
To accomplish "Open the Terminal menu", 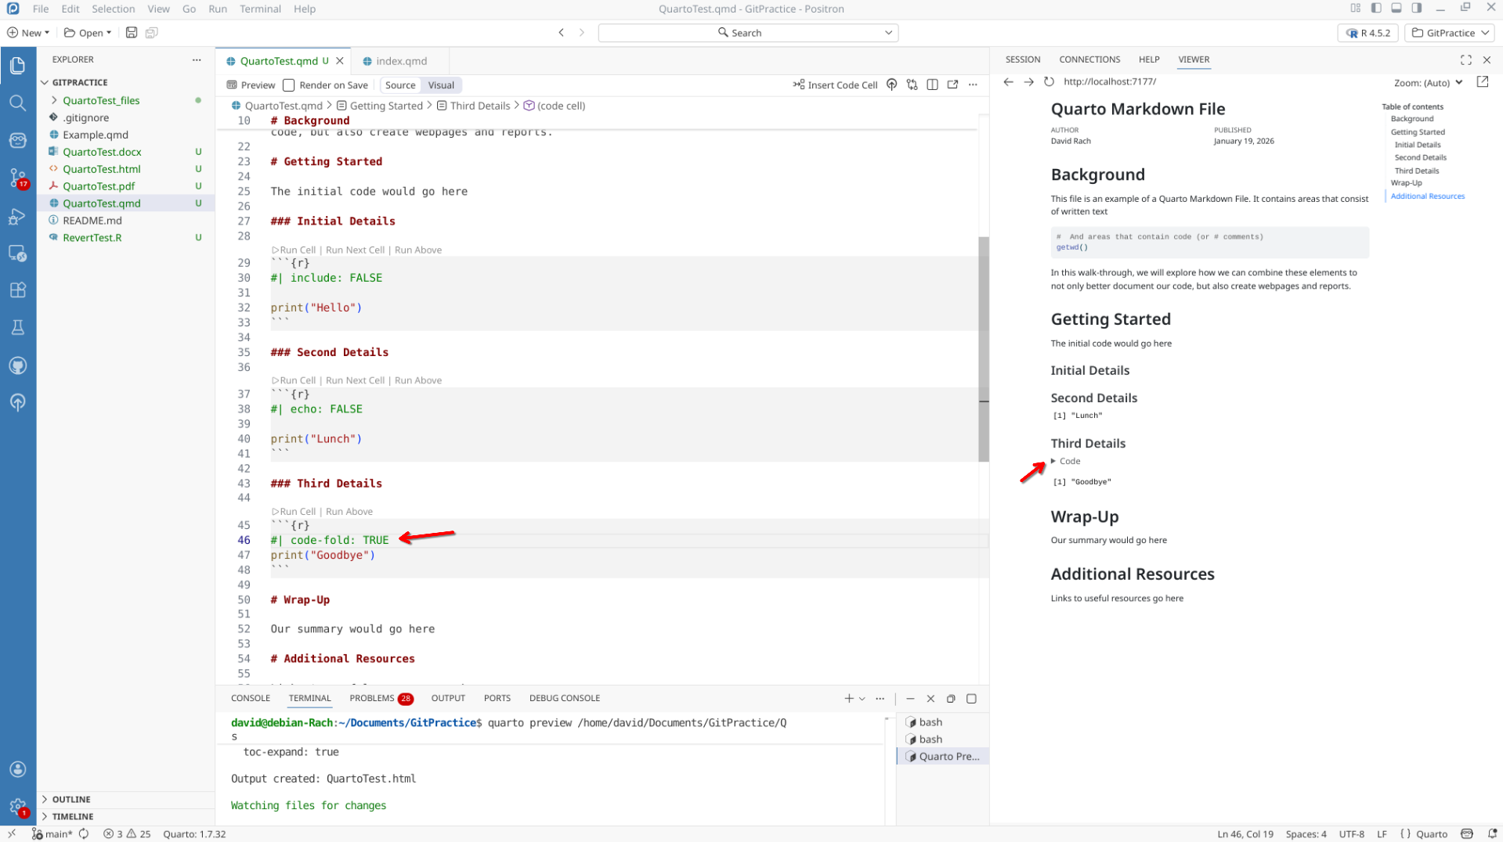I will [260, 9].
